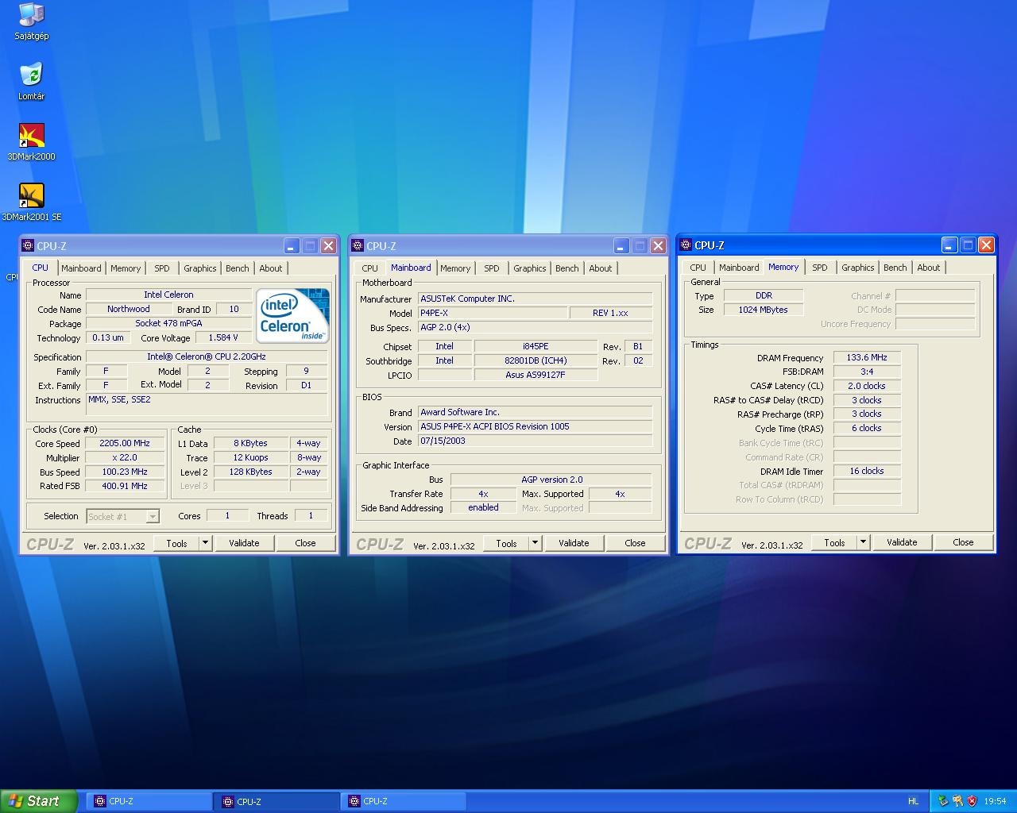Click the red shield security tray icon

click(x=972, y=802)
